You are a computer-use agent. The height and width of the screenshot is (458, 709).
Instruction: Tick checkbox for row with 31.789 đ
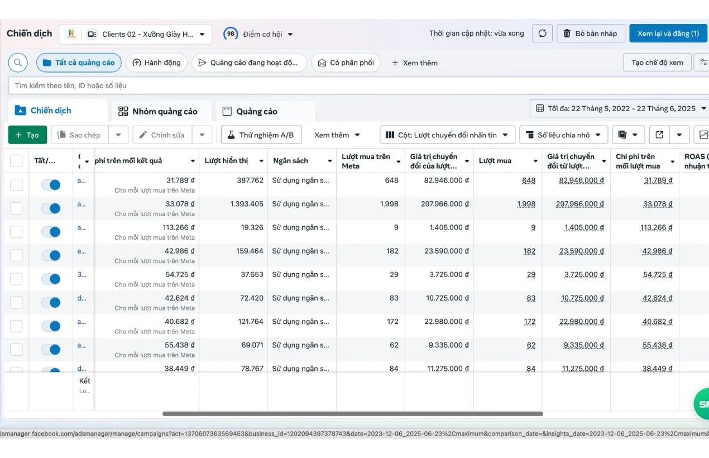(17, 185)
